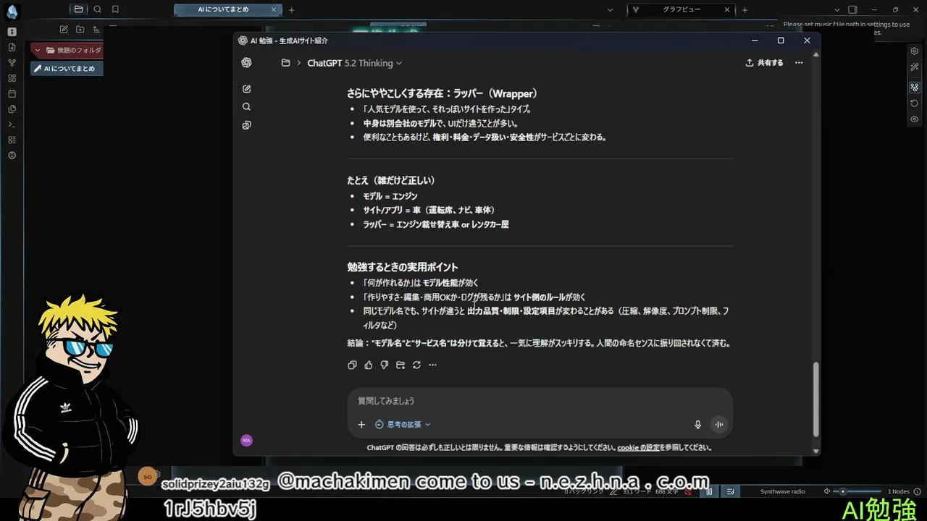927x521 pixels.
Task: Open the music playlist icon in status bar
Action: pyautogui.click(x=731, y=491)
